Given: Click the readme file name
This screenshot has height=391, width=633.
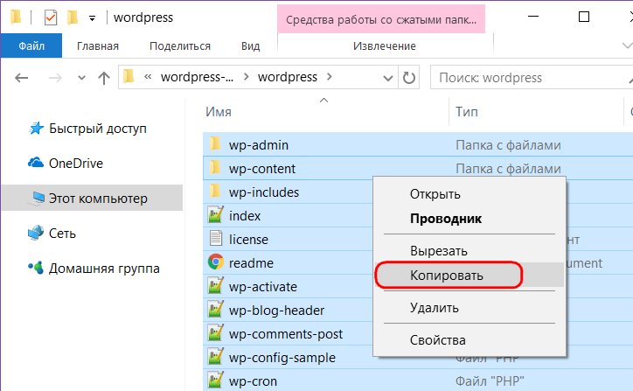Looking at the screenshot, I should click(x=251, y=263).
